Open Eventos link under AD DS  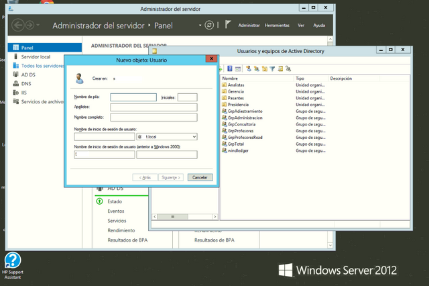point(116,211)
